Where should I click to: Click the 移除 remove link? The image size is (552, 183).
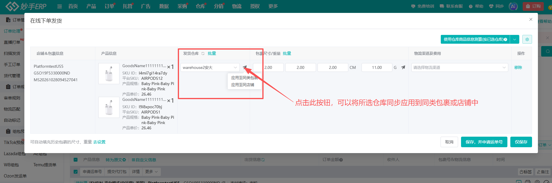pyautogui.click(x=518, y=67)
